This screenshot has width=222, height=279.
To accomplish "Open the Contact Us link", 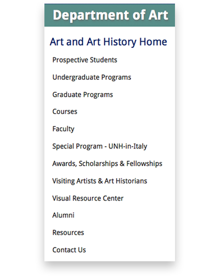I will (x=69, y=250).
